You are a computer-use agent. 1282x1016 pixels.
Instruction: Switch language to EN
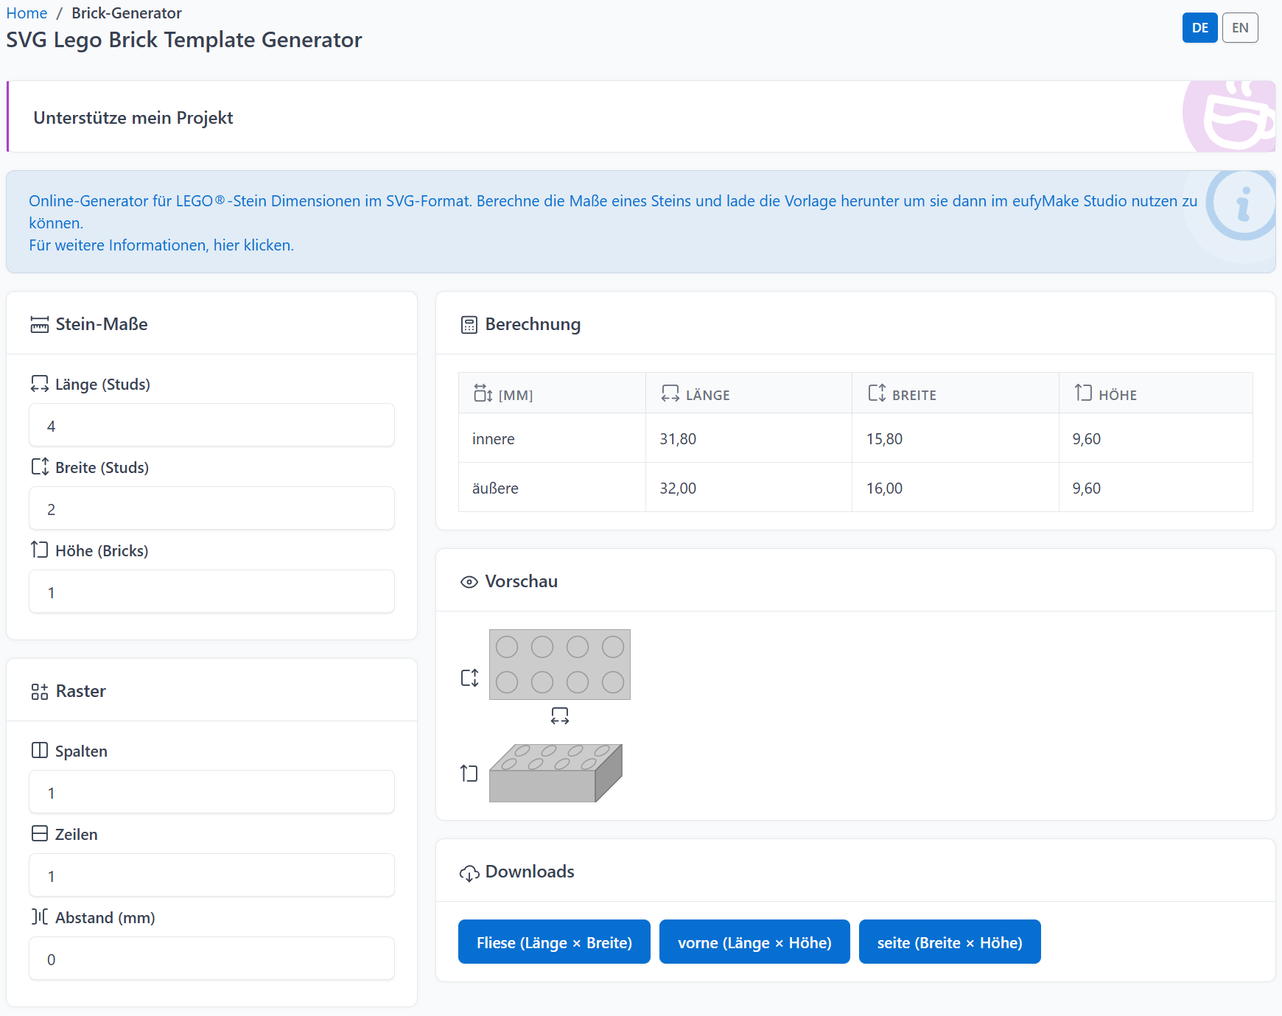point(1240,28)
